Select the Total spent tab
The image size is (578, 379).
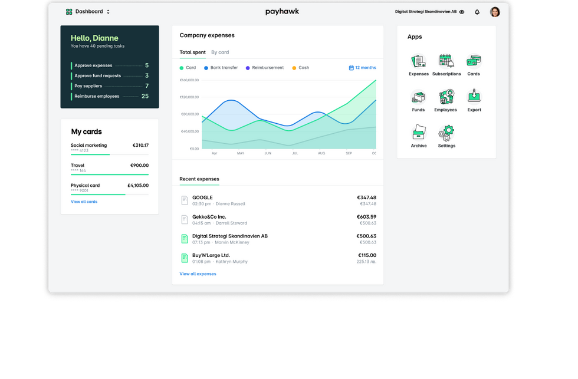[x=192, y=52]
